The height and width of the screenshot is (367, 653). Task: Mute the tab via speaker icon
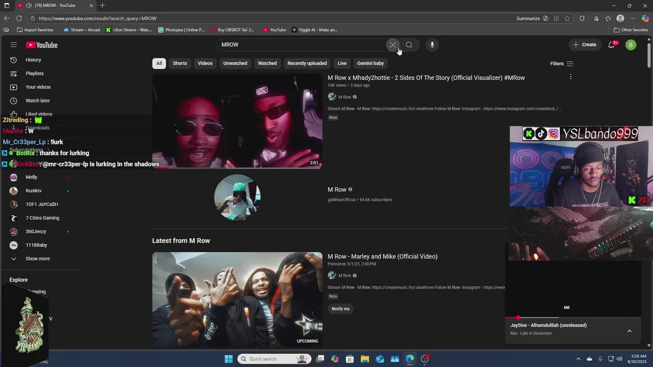(29, 6)
